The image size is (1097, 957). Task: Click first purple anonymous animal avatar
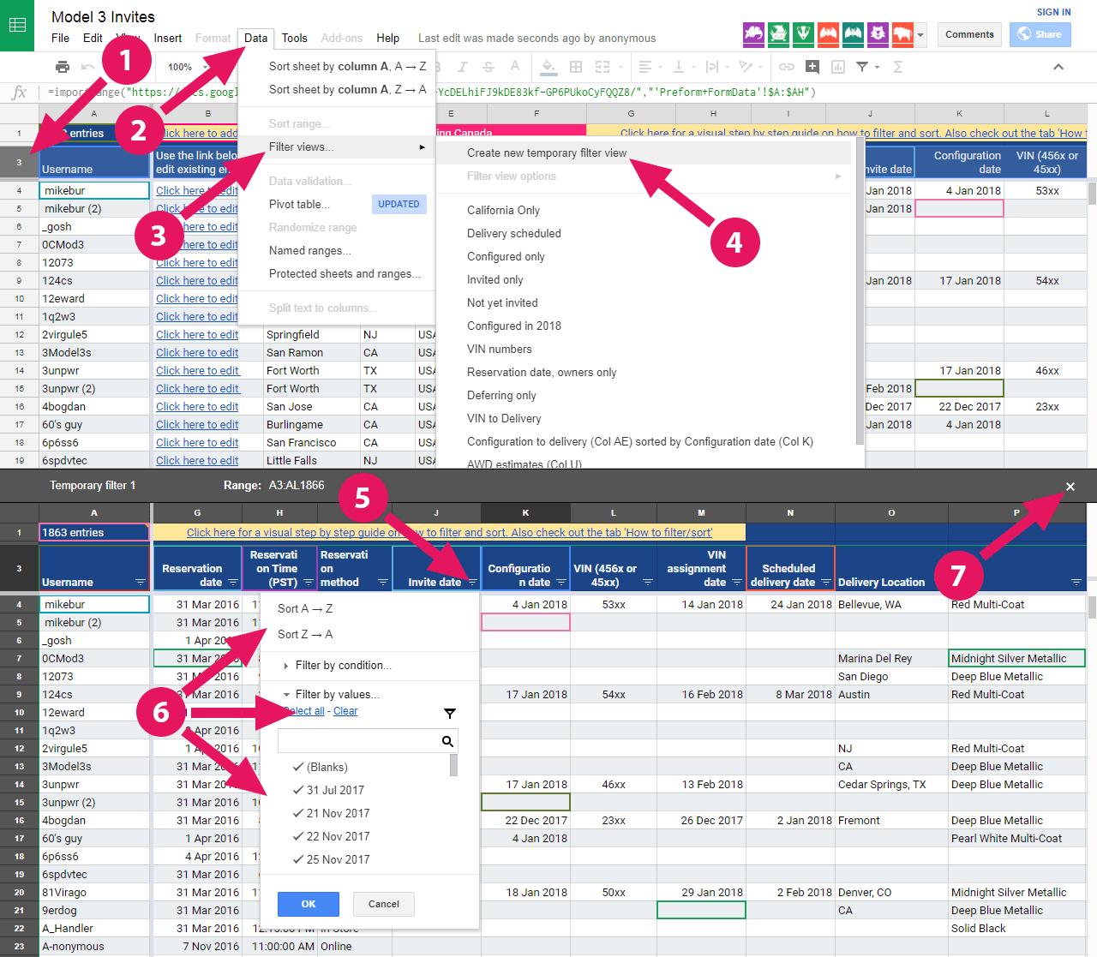tap(753, 34)
